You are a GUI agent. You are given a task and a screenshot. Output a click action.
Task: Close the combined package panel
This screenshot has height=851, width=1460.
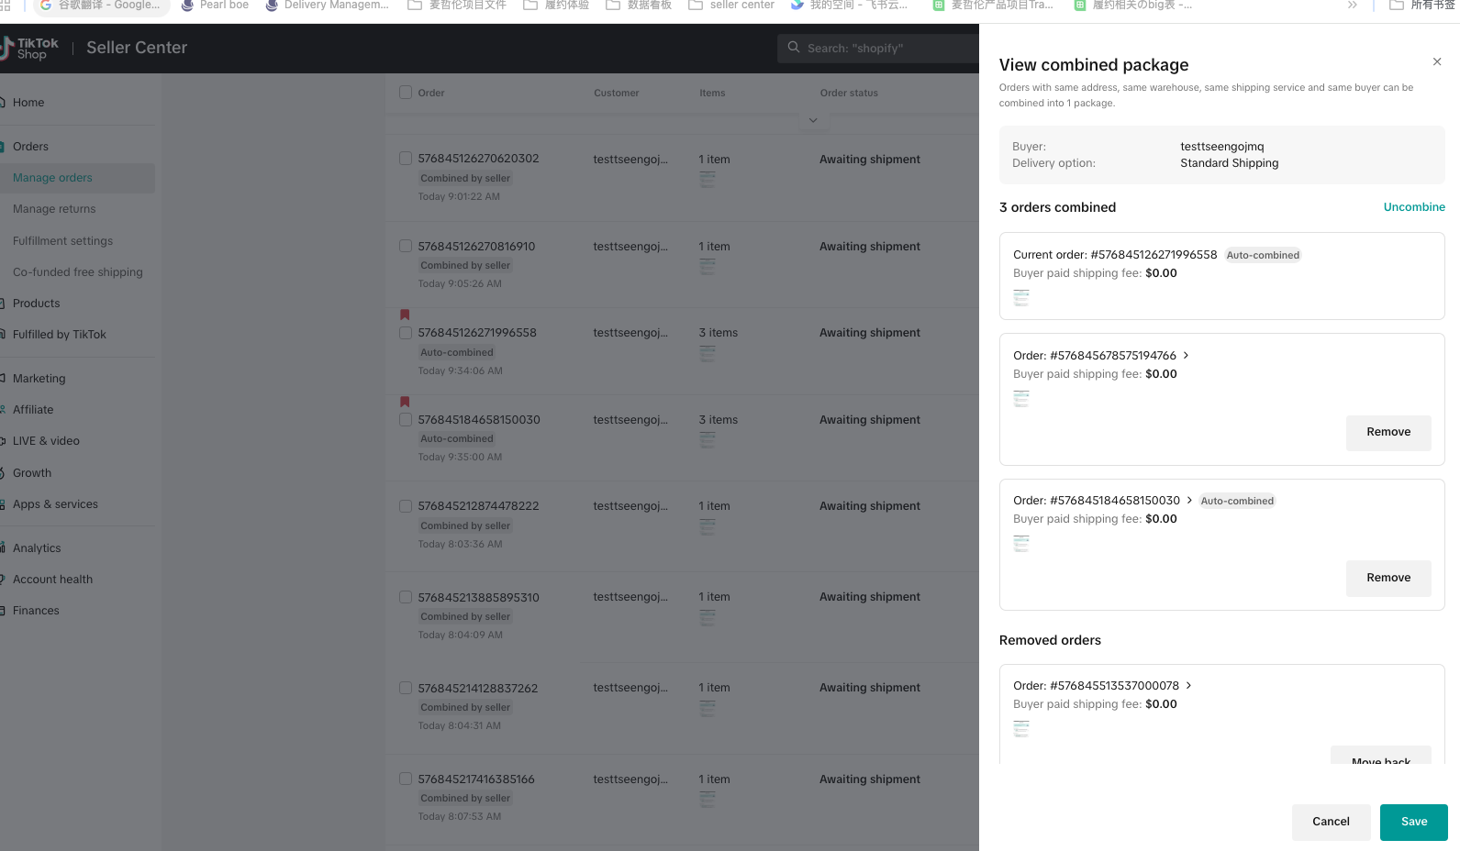point(1436,61)
